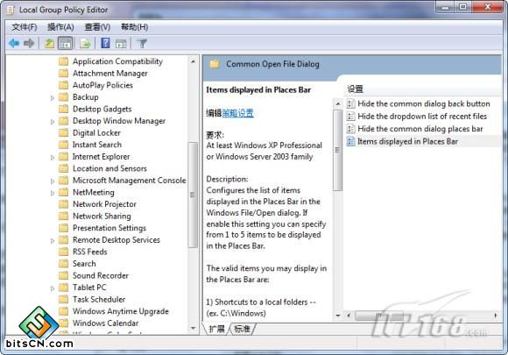Click the 设置 column header
Image resolution: width=508 pixels, height=355 pixels.
pyautogui.click(x=355, y=89)
